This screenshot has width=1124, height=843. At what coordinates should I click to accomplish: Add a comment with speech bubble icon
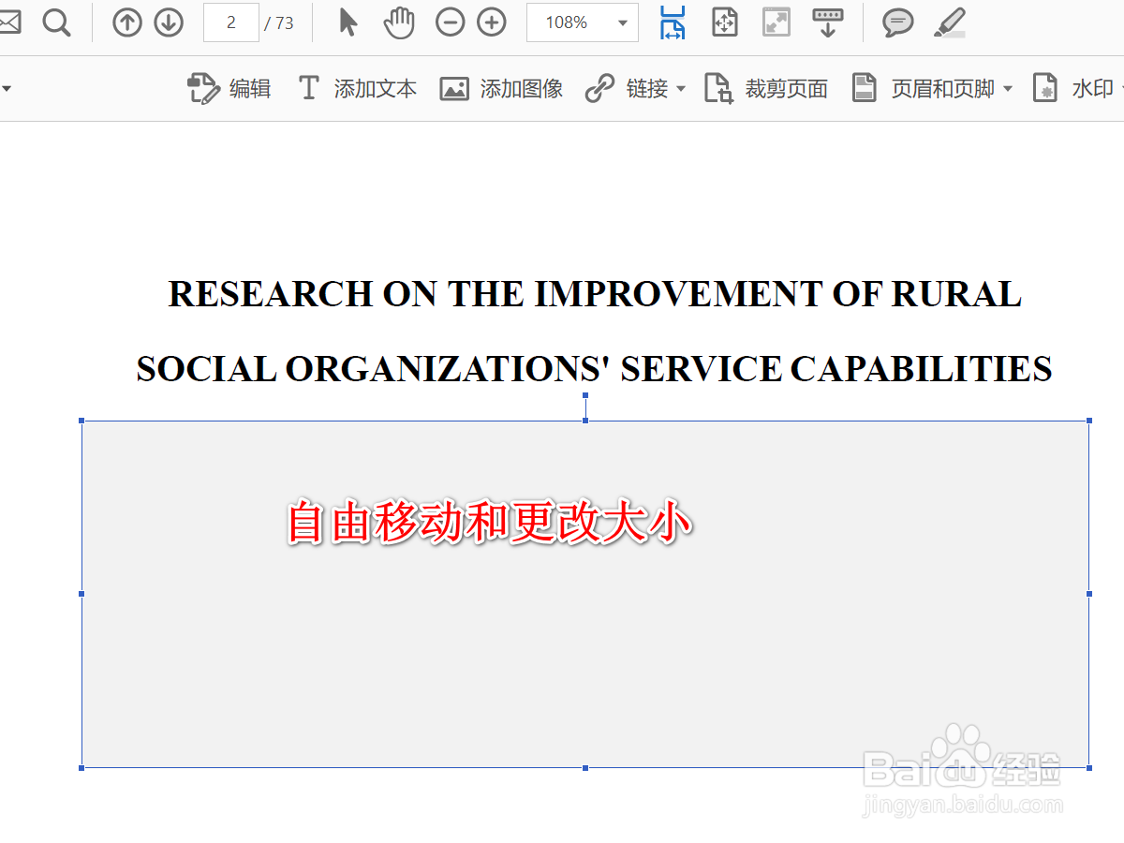coord(898,22)
